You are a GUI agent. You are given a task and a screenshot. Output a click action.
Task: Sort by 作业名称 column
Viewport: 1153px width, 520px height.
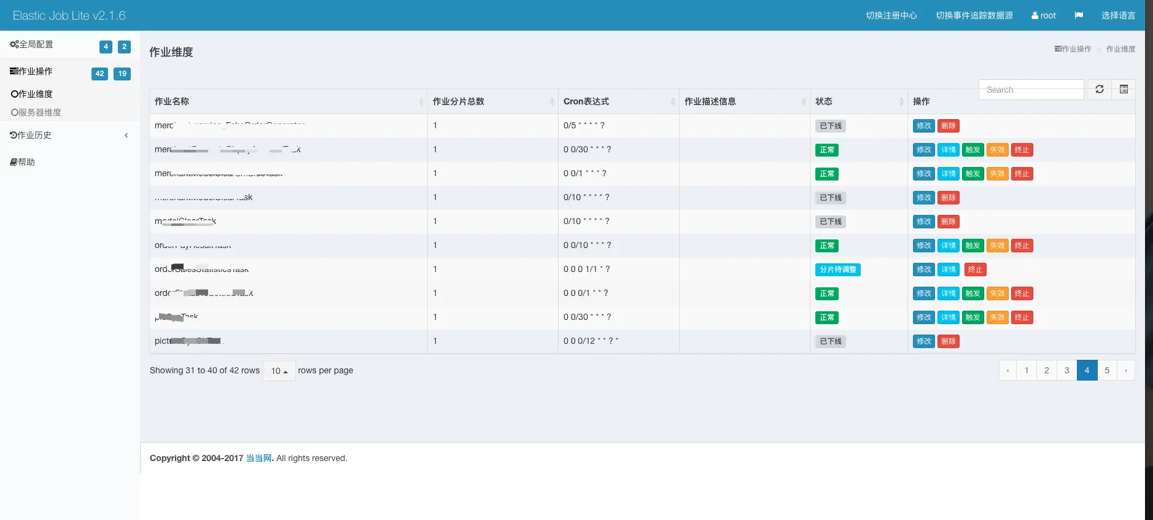tap(289, 101)
